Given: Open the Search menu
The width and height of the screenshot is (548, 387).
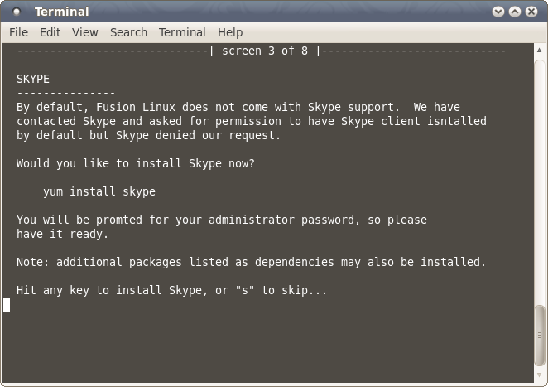Looking at the screenshot, I should (x=128, y=32).
